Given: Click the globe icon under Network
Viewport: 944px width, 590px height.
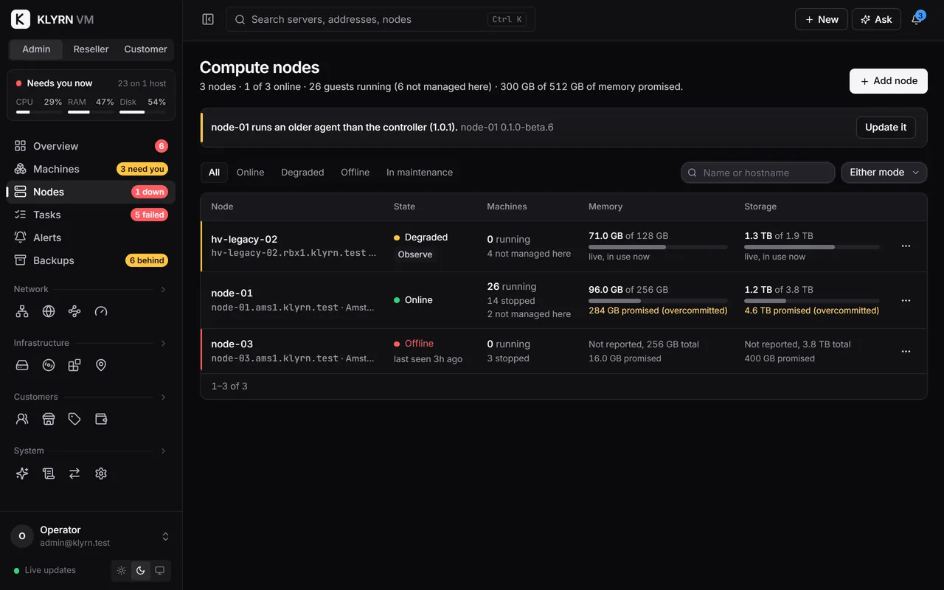Looking at the screenshot, I should coord(49,311).
